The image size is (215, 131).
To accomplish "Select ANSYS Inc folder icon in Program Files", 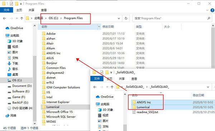I will (x=44, y=53).
